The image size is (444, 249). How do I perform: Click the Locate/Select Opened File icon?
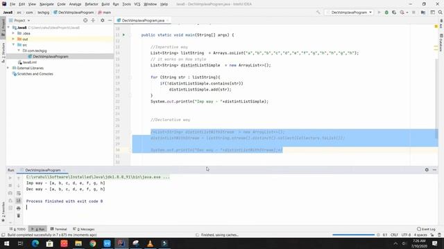tap(85, 20)
